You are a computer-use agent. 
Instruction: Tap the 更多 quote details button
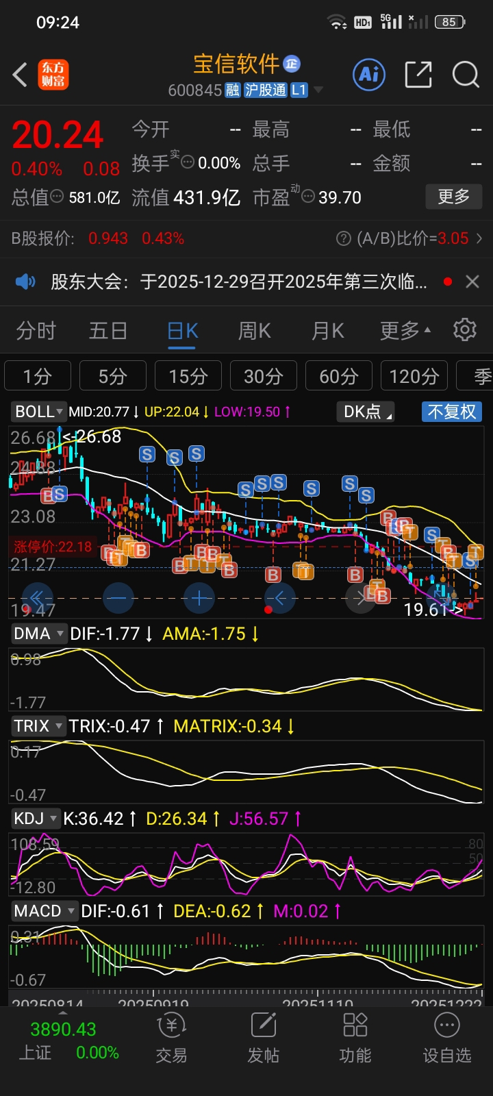click(x=453, y=197)
